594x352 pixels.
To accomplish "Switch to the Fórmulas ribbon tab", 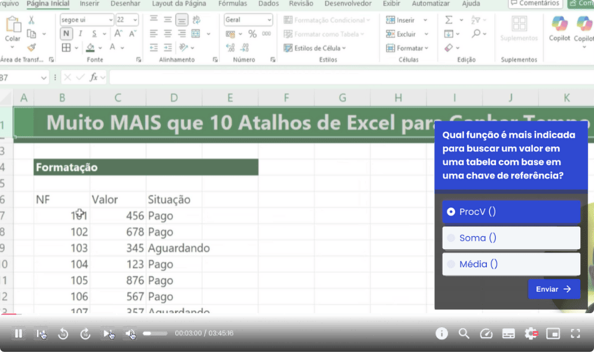I will click(x=233, y=4).
